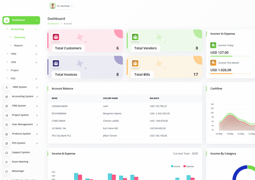Click the Income This Month orange progress bar

pos(221,74)
